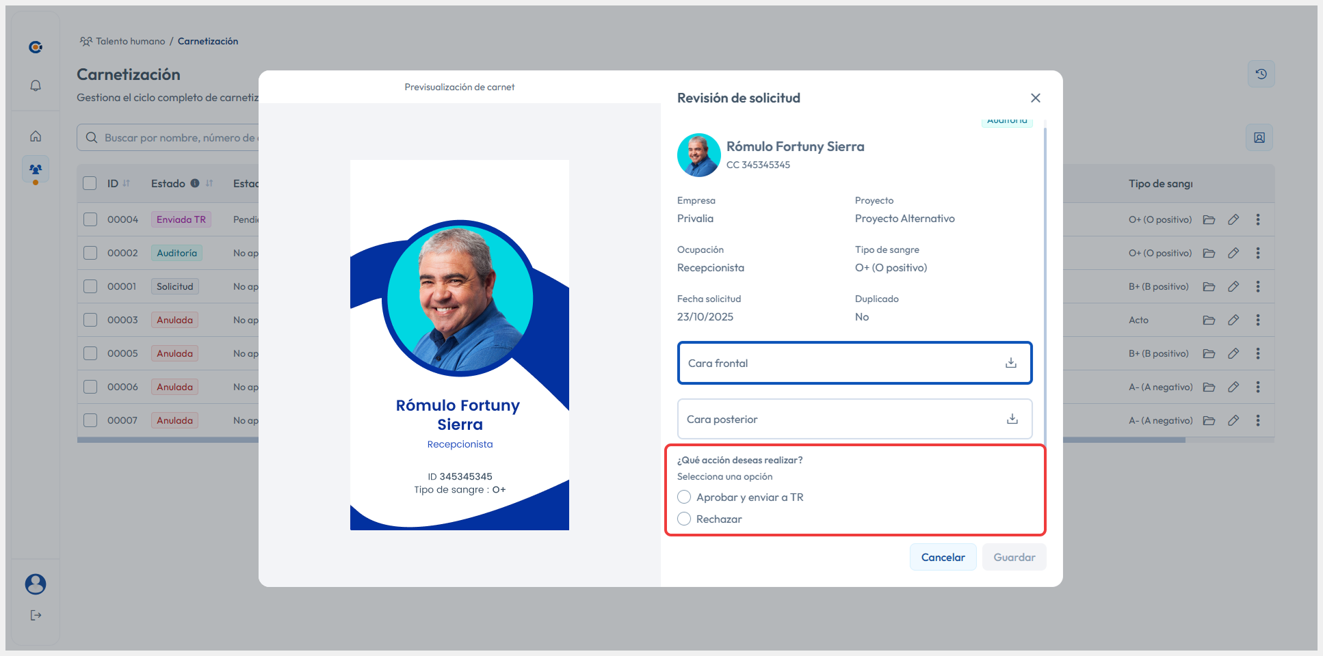
Task: Click the history icon at top right
Action: (x=1261, y=74)
